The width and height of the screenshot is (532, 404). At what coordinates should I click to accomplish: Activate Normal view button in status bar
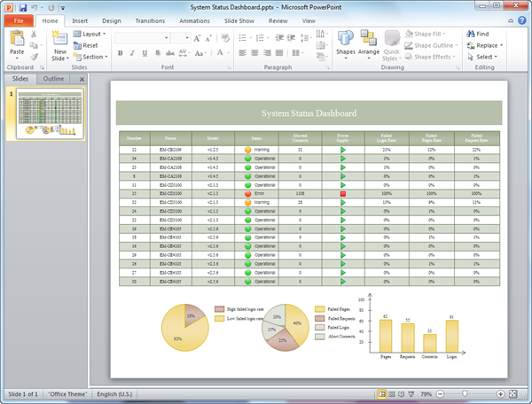tap(381, 393)
